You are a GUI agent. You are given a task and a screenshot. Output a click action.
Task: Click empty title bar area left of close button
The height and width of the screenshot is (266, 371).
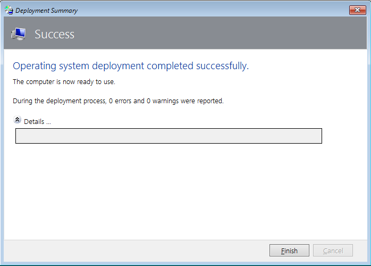[213, 10]
